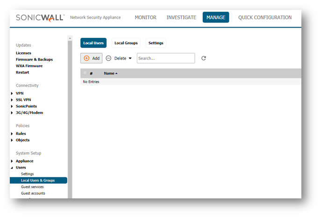
Task: Click the refresh icon beside the search box
Action: 203,58
